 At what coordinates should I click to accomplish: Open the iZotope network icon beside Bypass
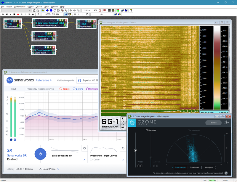[x=227, y=123]
